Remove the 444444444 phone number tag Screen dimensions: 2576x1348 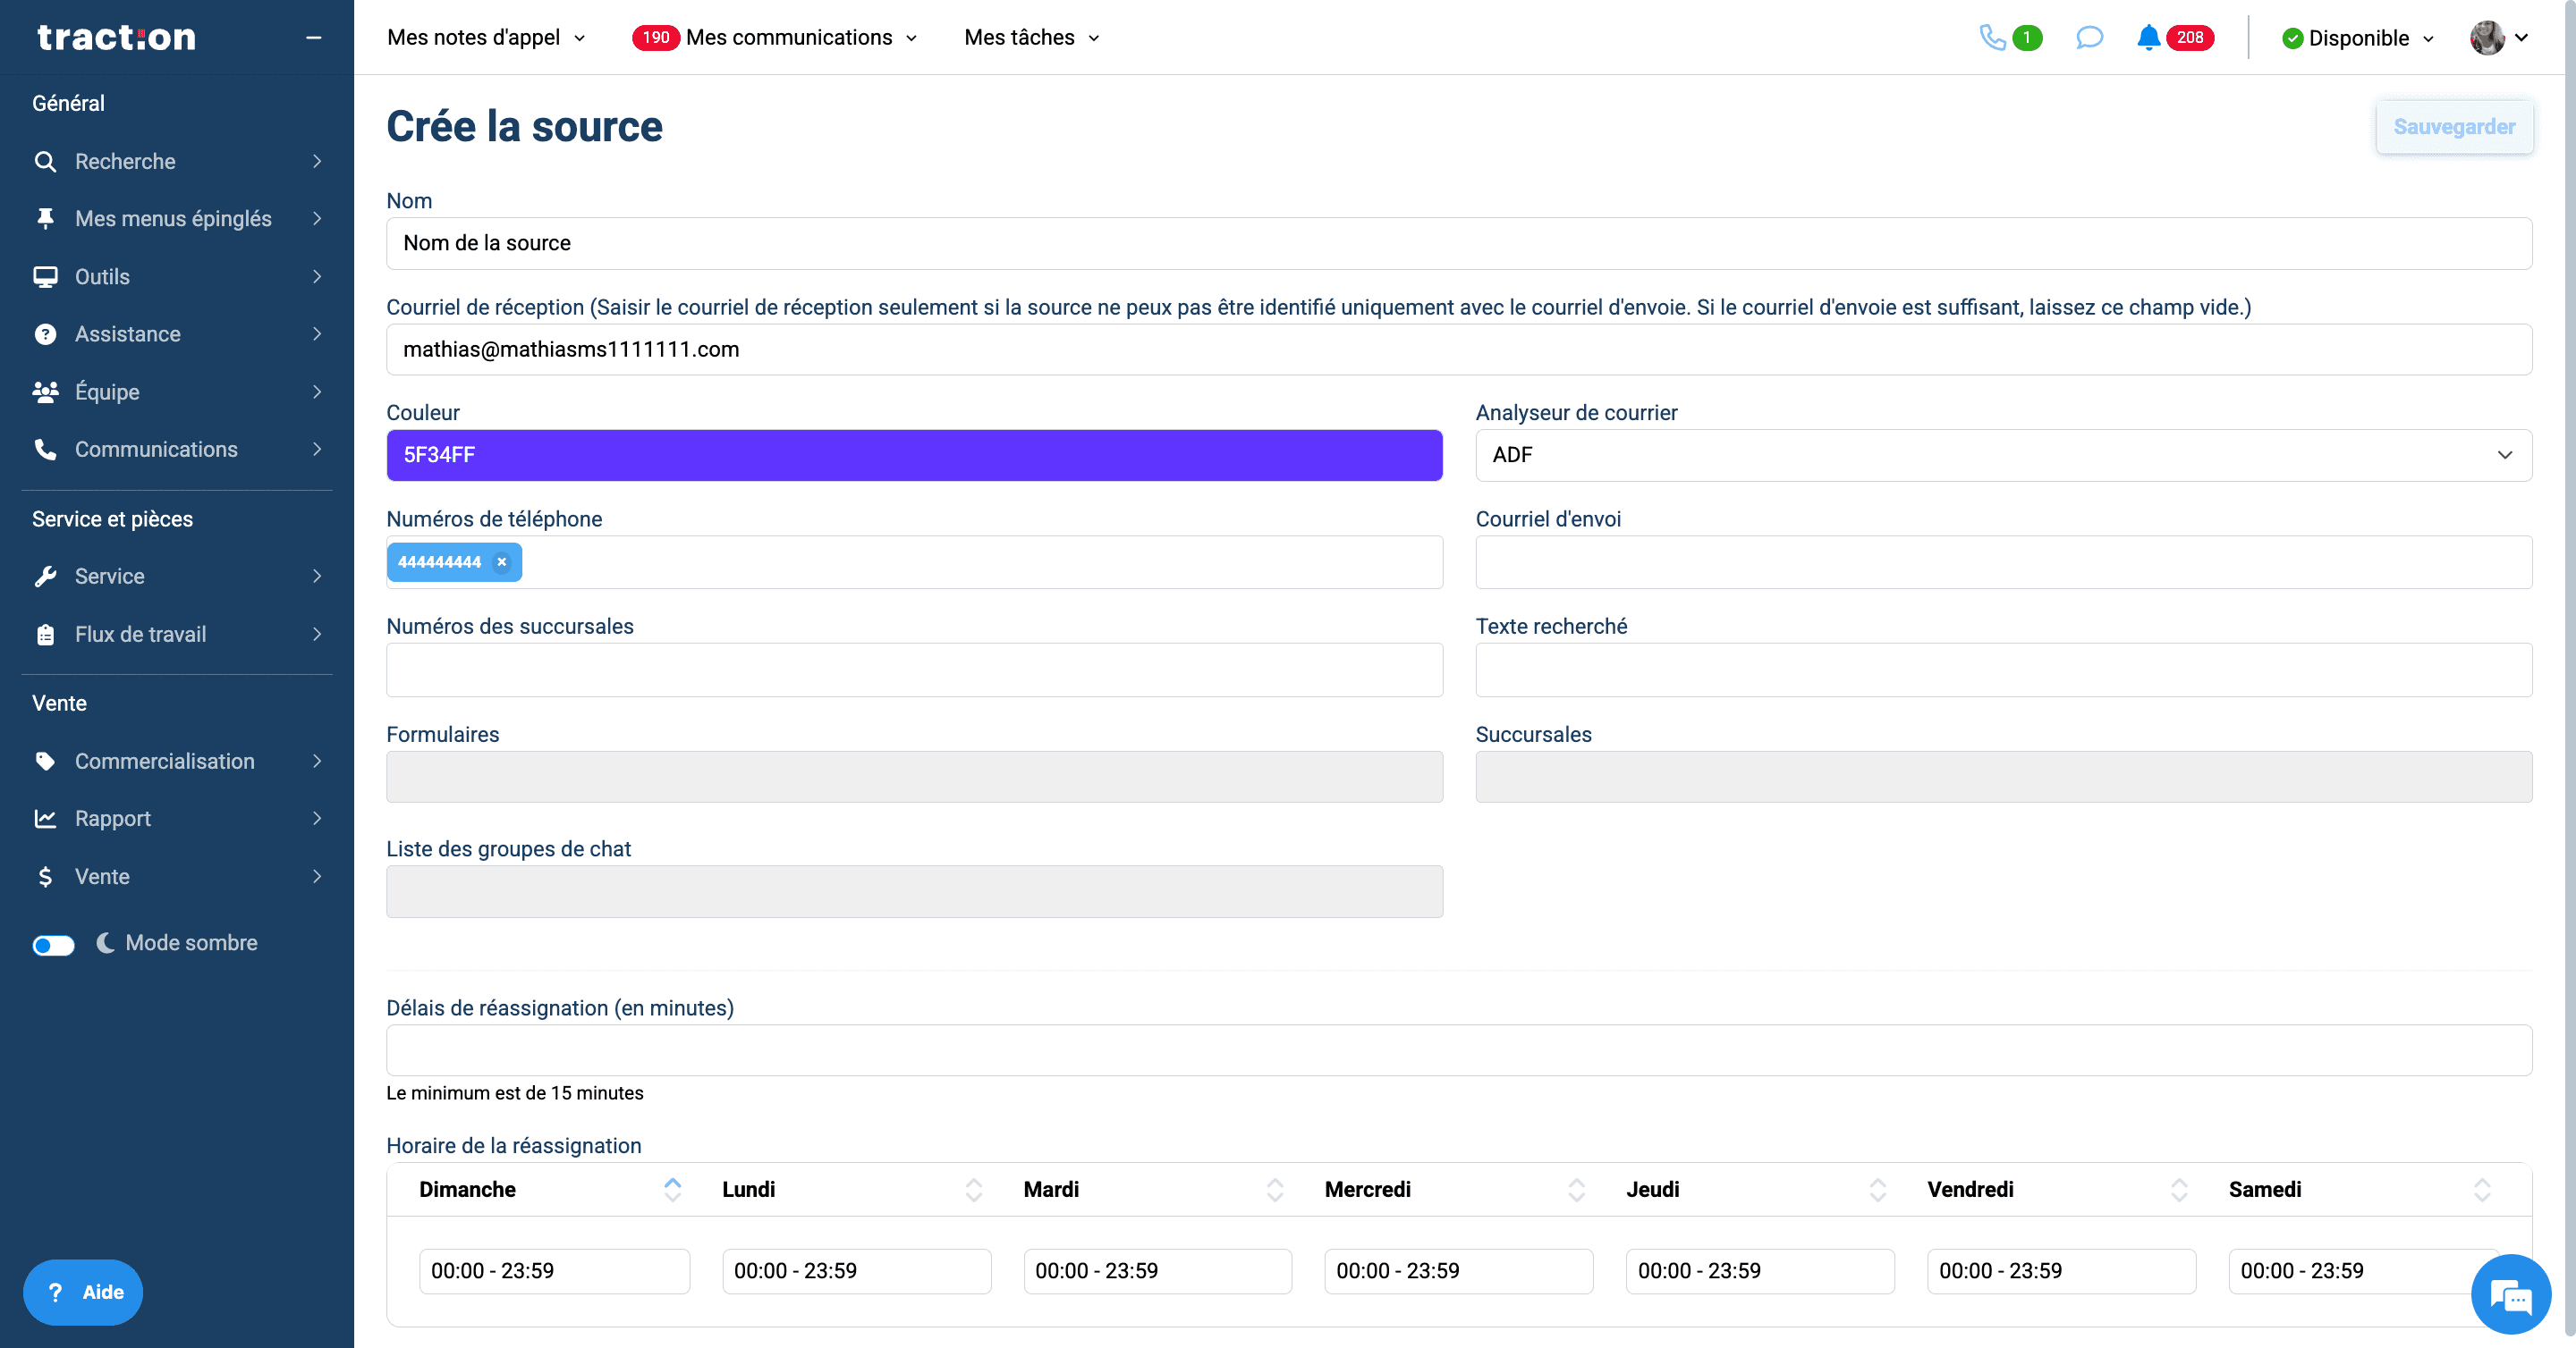point(502,562)
